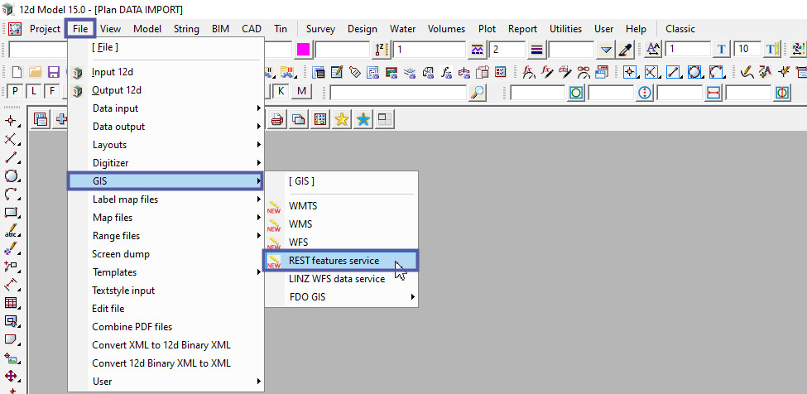Toggle the K snap button
Image resolution: width=807 pixels, height=394 pixels.
[x=281, y=92]
